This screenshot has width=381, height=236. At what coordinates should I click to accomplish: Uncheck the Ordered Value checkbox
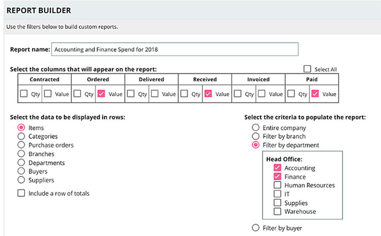(101, 94)
